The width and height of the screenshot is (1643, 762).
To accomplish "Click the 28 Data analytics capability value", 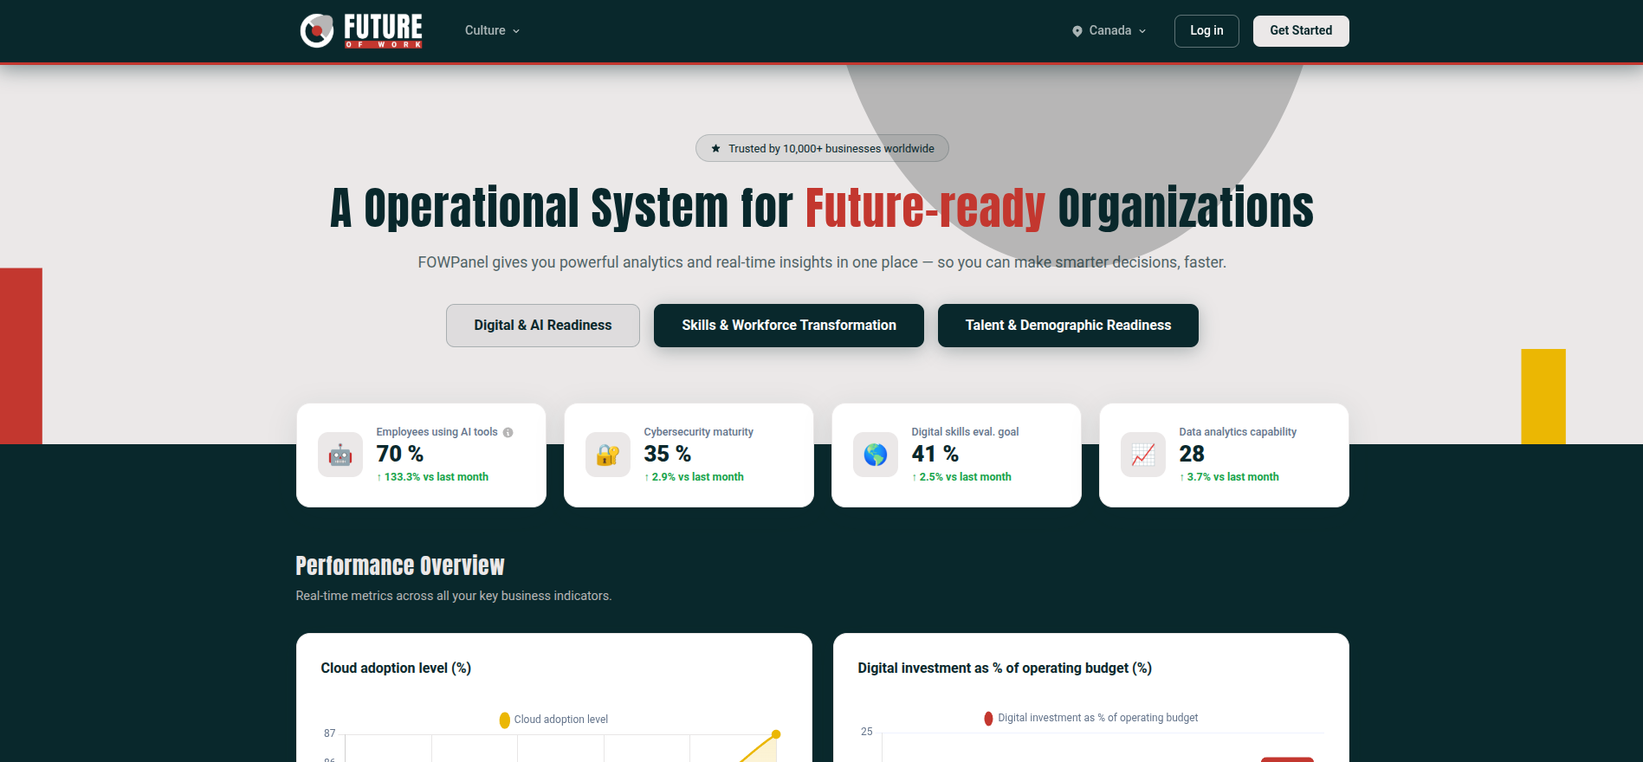I will coord(1192,454).
